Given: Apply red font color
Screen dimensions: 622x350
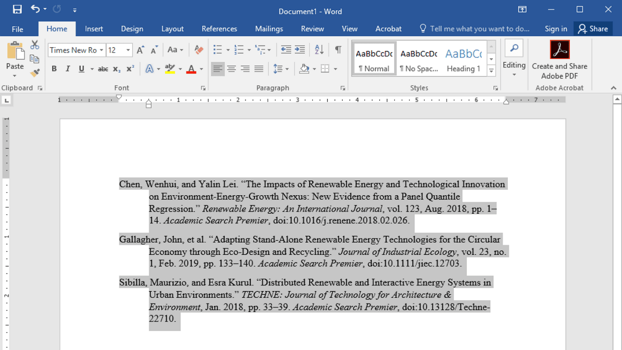Looking at the screenshot, I should tap(191, 69).
